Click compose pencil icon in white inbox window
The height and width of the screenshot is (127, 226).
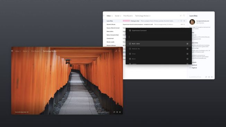(181, 16)
